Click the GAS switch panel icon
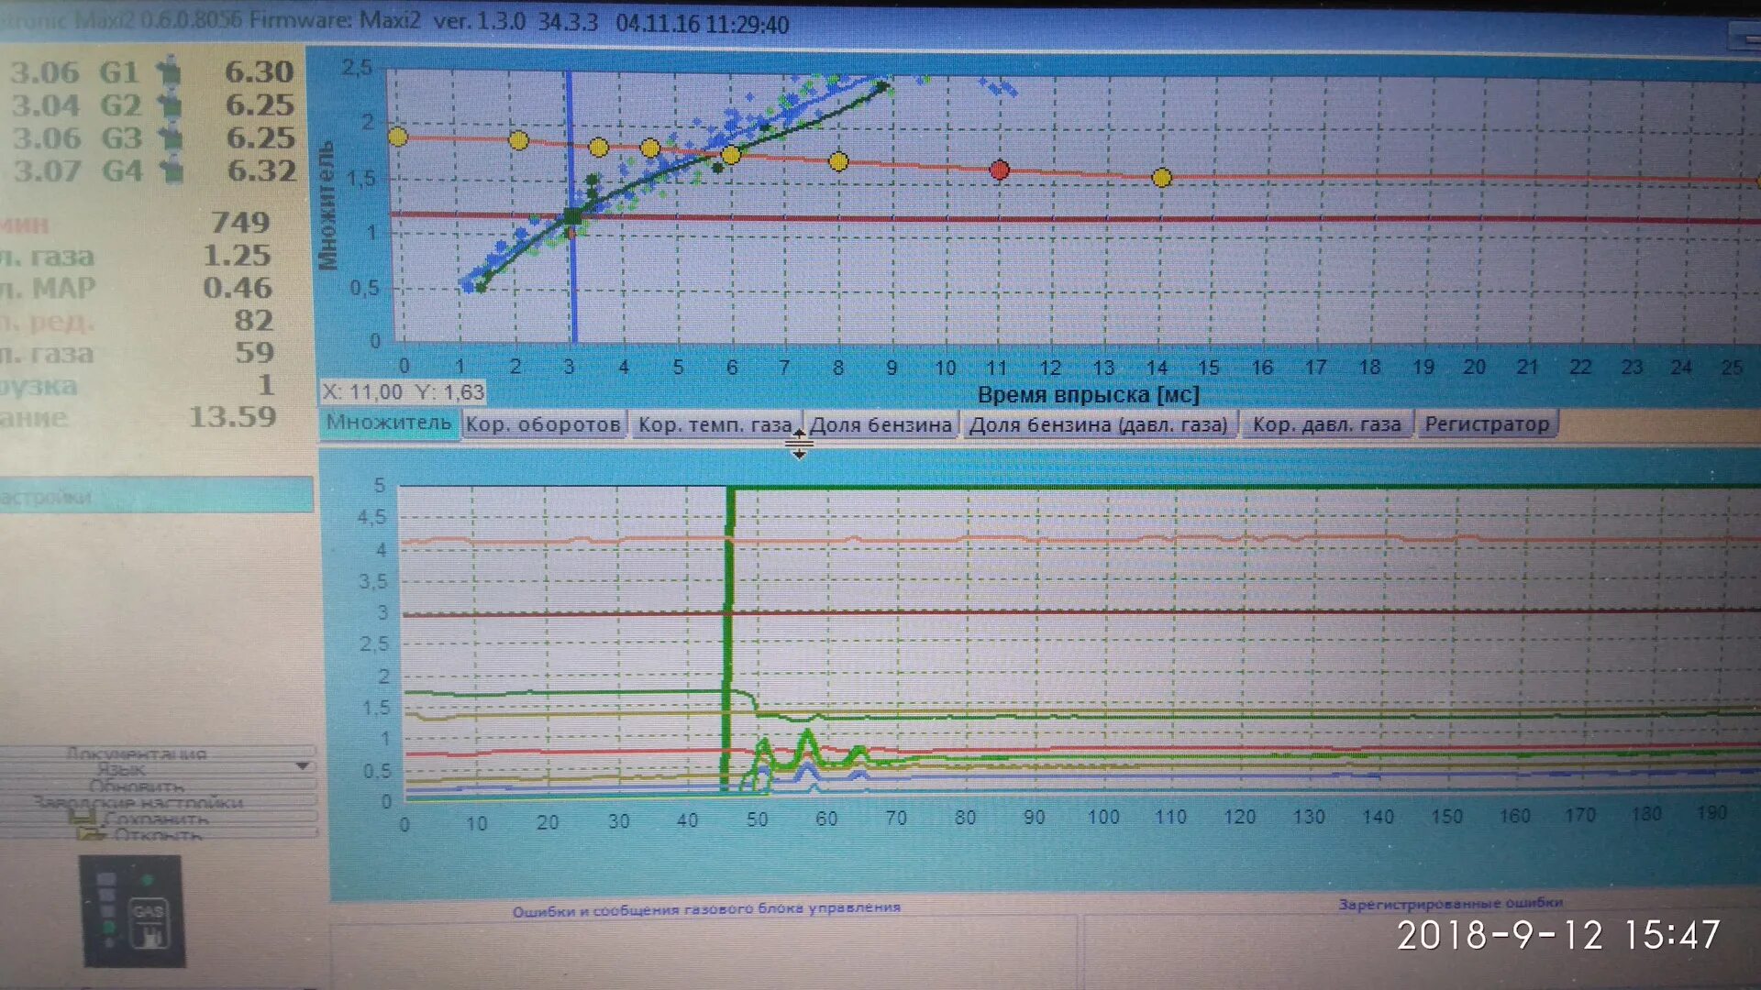This screenshot has width=1761, height=990. point(134,911)
